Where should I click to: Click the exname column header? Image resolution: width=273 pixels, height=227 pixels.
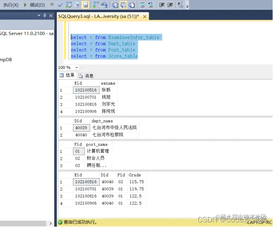coord(108,83)
